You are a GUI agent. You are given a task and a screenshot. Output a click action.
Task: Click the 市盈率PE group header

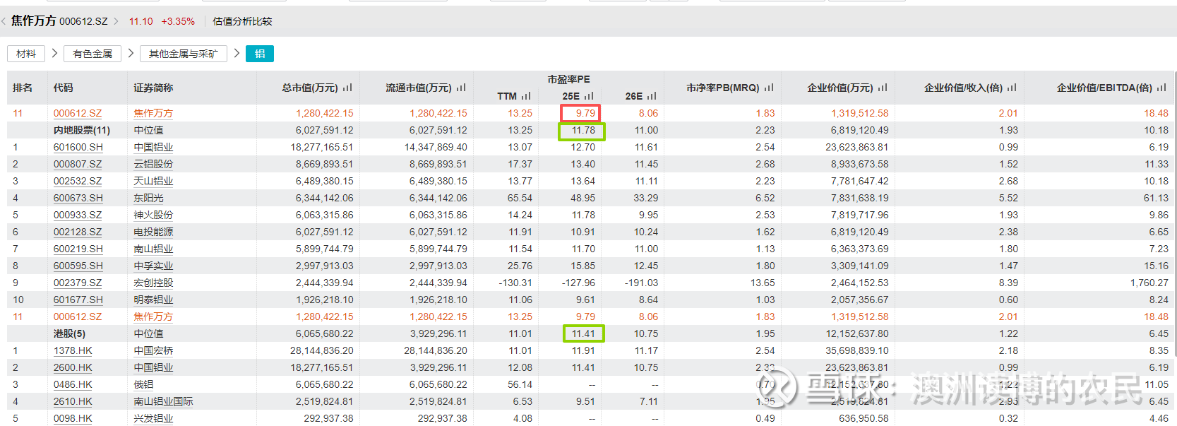click(568, 79)
